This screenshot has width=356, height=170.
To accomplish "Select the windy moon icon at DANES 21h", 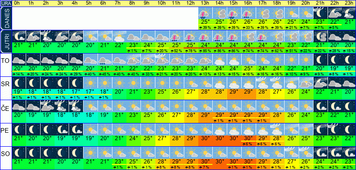I will (320, 13).
